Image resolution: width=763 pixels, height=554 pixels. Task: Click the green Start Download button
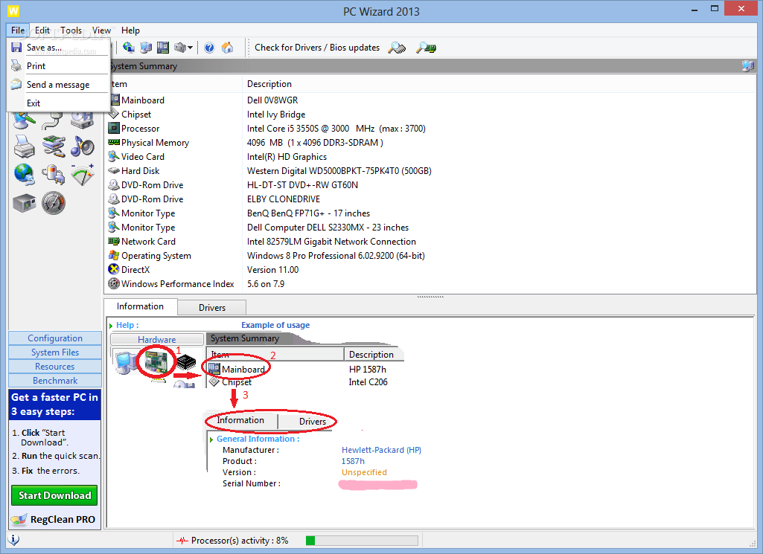[54, 495]
